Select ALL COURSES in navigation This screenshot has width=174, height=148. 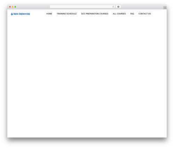pyautogui.click(x=119, y=14)
